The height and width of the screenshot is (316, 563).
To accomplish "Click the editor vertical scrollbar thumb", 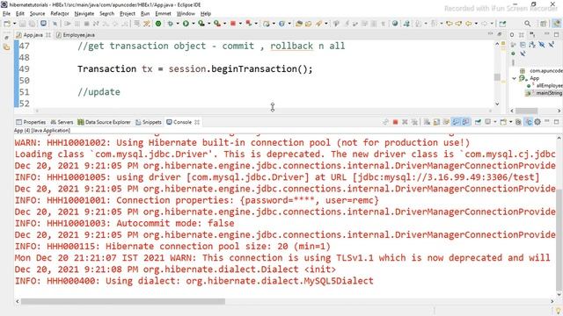I will pyautogui.click(x=497, y=77).
